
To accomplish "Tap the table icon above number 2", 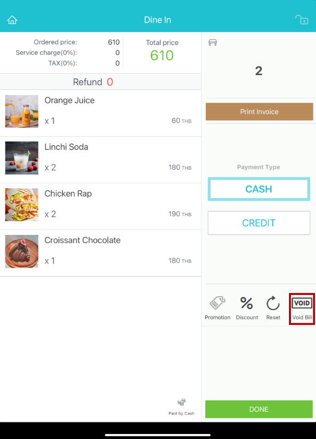I will point(213,42).
